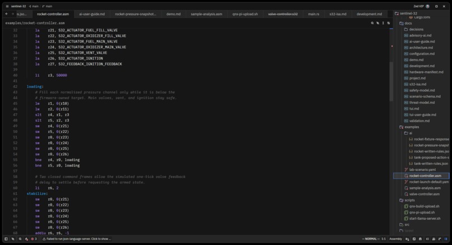Click the inline assist sparkle icon in editor toolbar
This screenshot has width=452, height=245.
(377, 23)
